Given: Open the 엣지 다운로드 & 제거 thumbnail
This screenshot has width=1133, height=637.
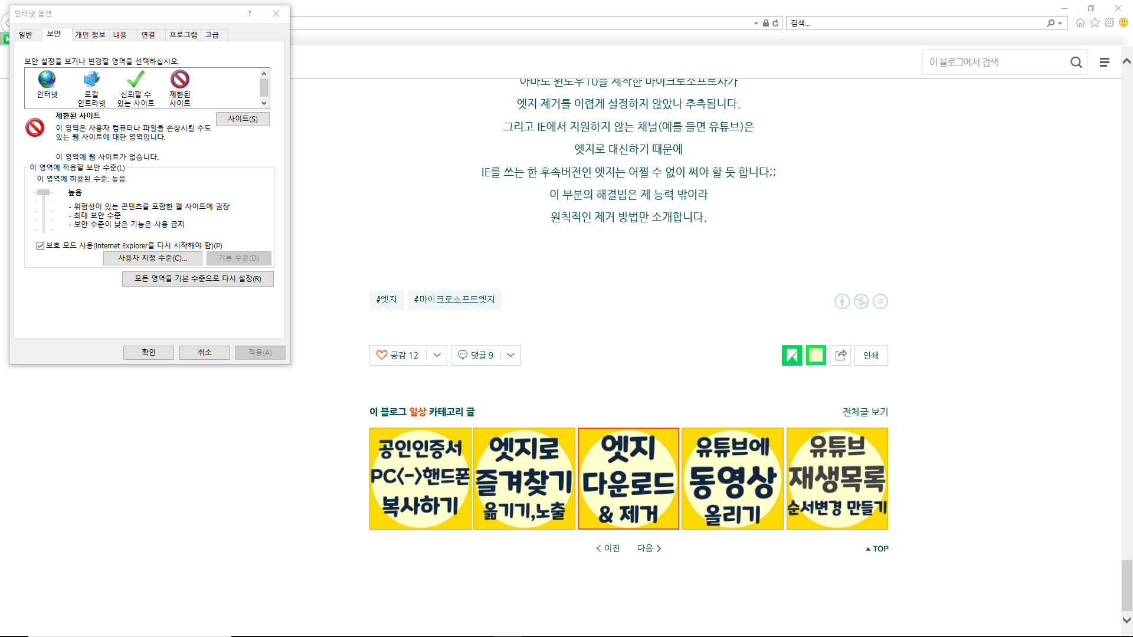Looking at the screenshot, I should click(628, 478).
